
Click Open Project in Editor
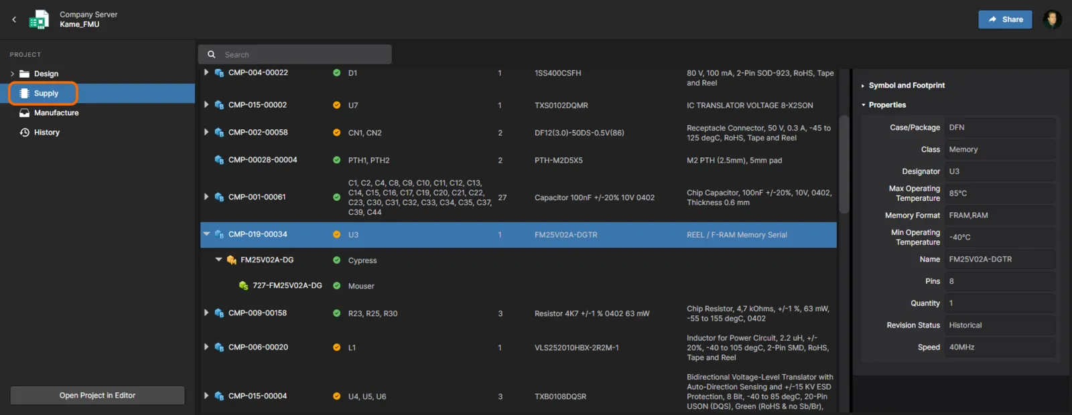97,396
